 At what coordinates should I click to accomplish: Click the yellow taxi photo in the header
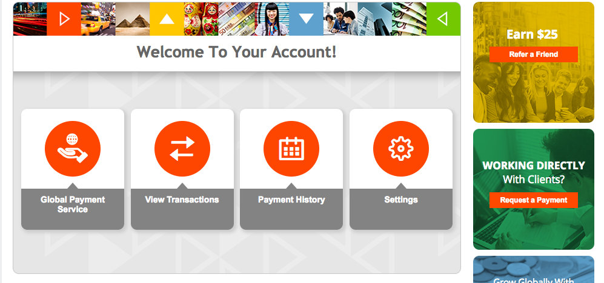point(98,19)
